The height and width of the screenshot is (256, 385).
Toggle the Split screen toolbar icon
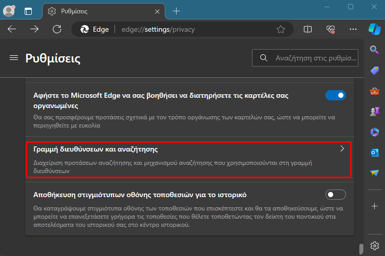[x=307, y=29]
